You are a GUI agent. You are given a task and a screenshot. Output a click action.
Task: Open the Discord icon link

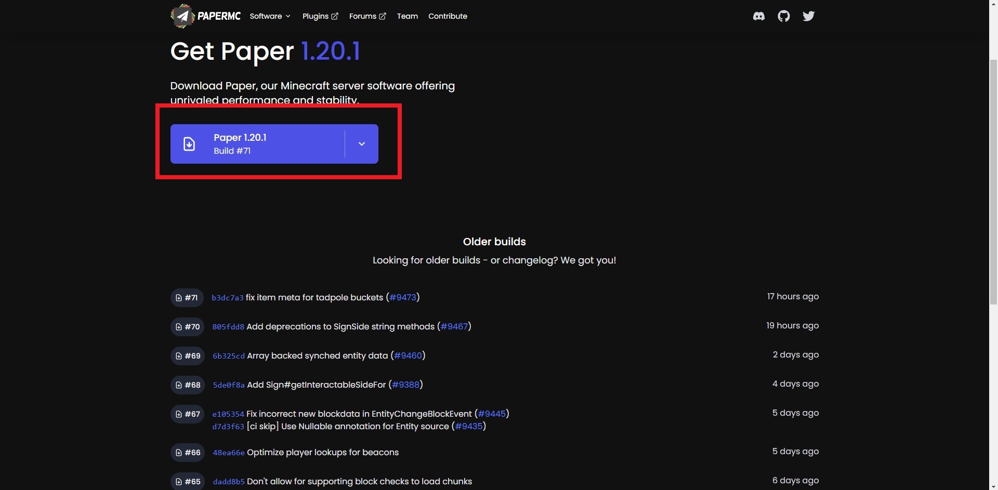[758, 16]
